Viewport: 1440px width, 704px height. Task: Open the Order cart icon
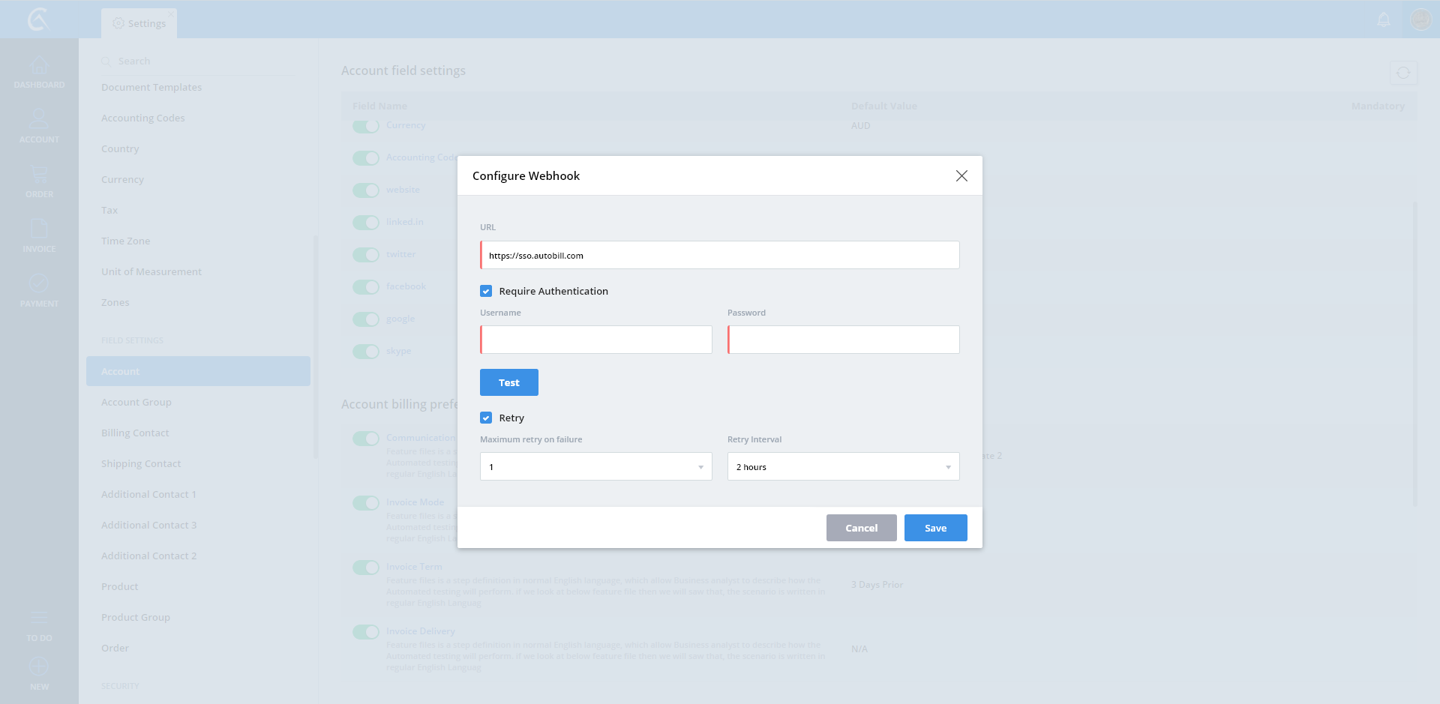(39, 175)
